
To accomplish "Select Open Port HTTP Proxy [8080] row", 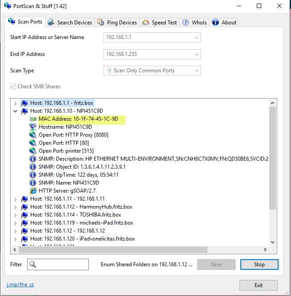I will tap(73, 135).
